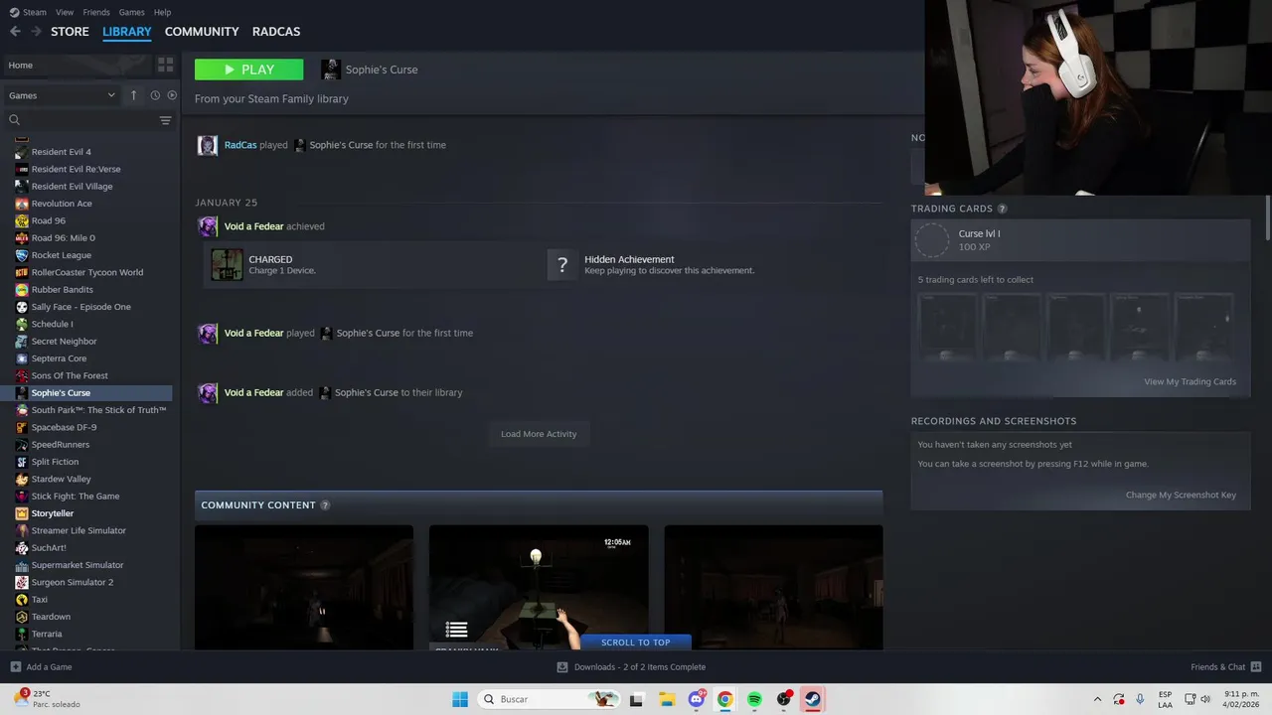Open the first community content thumbnail
Screen dimensions: 1272x715
click(304, 587)
